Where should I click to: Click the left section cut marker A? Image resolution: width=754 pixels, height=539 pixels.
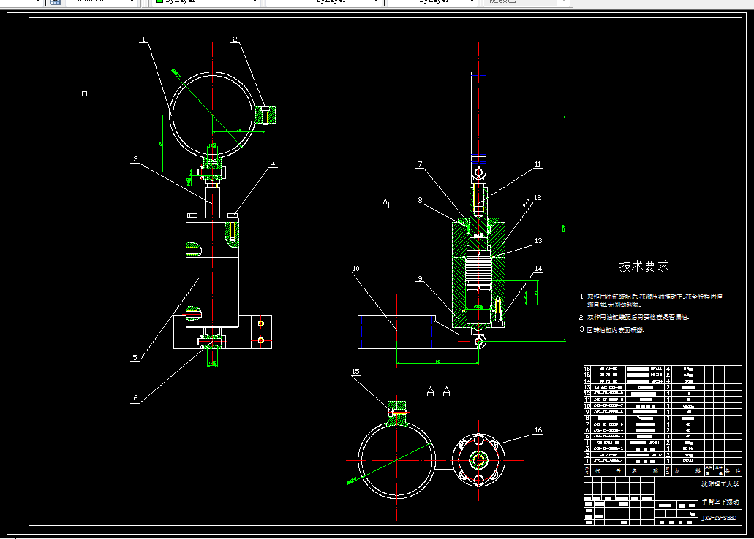click(x=385, y=202)
